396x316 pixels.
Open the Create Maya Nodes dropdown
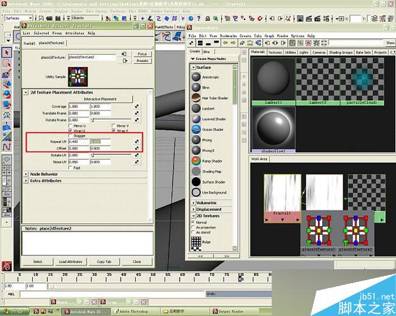coord(214,59)
